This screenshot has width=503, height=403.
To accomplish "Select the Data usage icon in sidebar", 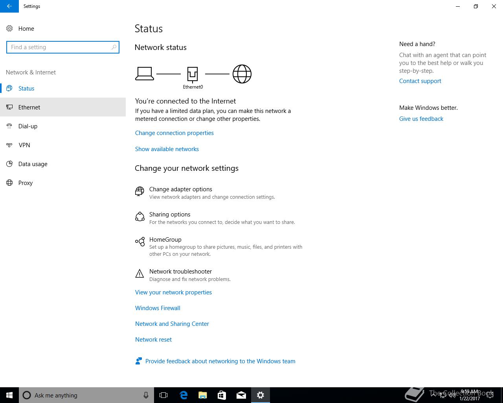I will click(9, 164).
